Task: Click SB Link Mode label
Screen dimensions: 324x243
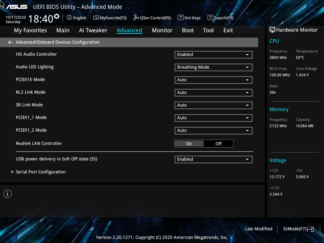Action: point(29,105)
